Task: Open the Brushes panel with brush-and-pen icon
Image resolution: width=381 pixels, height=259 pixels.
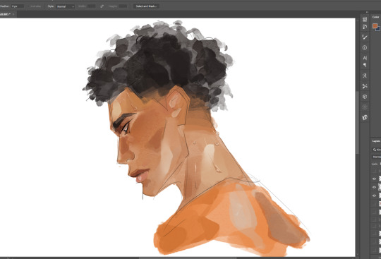Action: tap(365, 37)
